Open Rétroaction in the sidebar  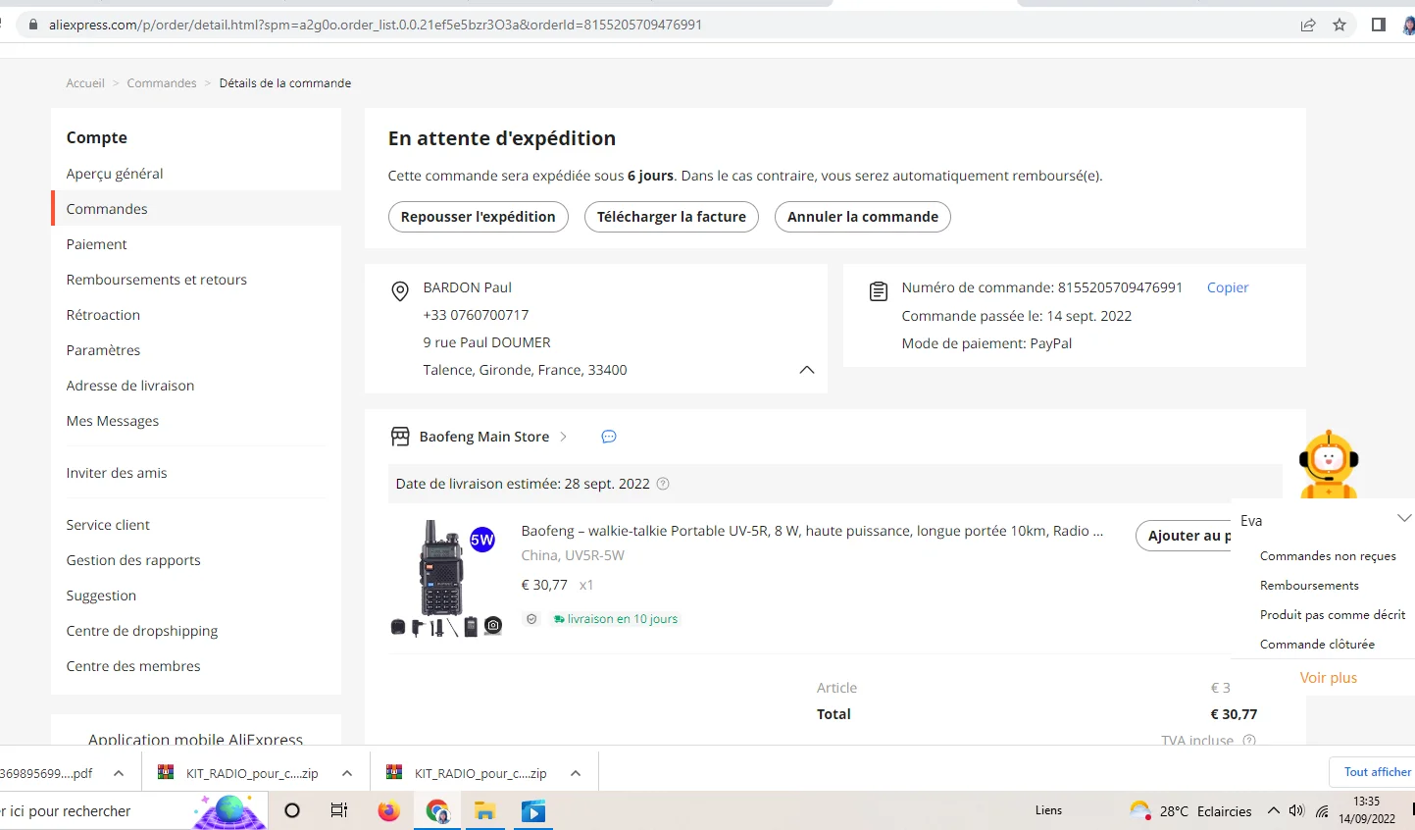point(103,315)
